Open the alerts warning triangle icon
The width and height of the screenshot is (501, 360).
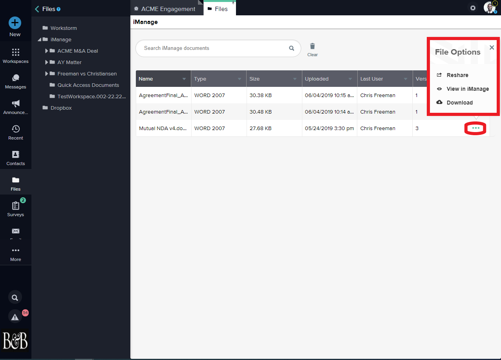(15, 316)
